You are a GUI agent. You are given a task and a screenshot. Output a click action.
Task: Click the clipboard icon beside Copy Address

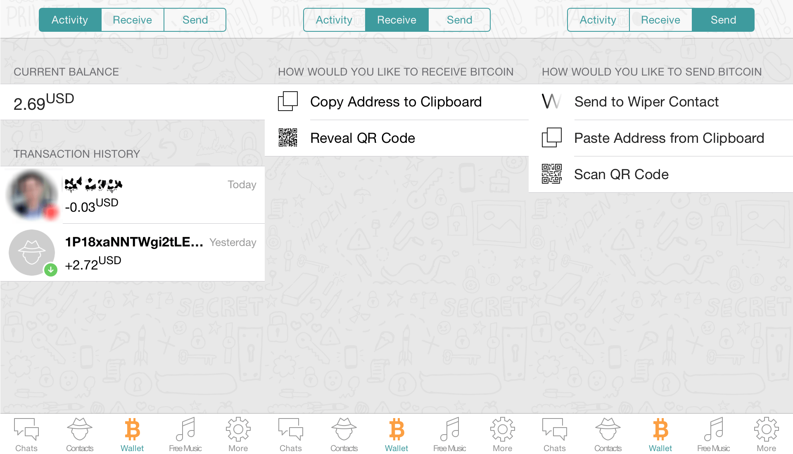(288, 102)
